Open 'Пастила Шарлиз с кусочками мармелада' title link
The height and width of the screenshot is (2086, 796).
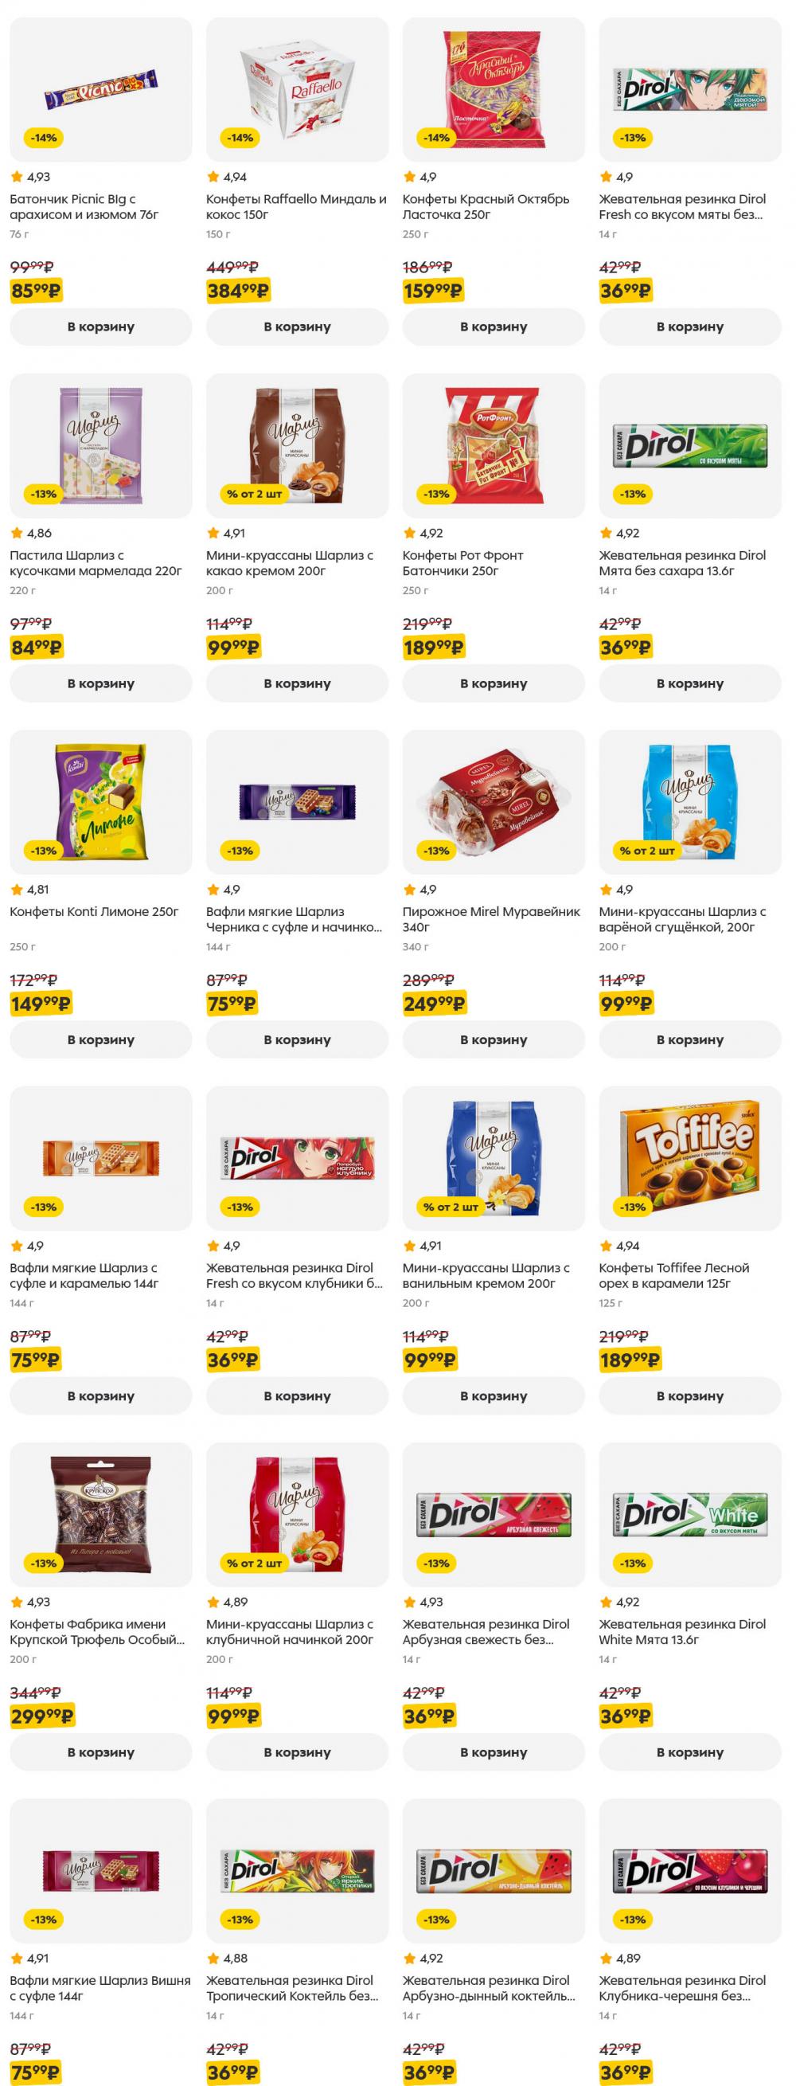pos(96,563)
